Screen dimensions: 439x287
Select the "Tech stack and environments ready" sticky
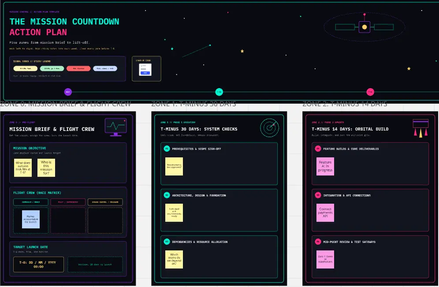click(x=174, y=213)
